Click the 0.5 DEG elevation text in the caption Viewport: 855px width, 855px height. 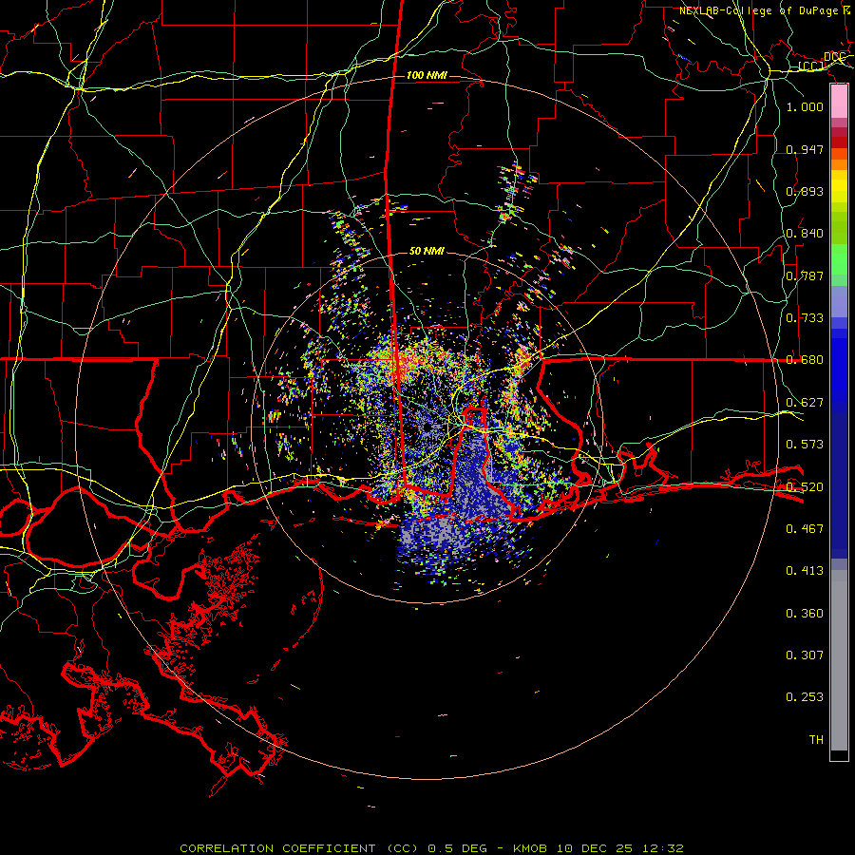coord(458,848)
